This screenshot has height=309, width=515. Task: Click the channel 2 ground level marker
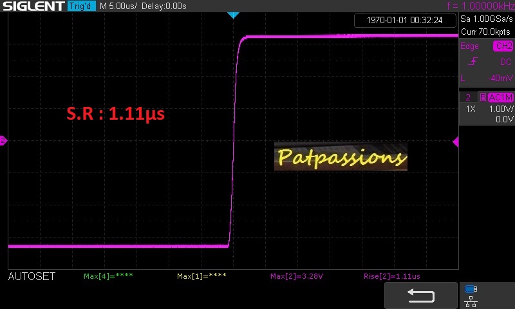pos(3,141)
